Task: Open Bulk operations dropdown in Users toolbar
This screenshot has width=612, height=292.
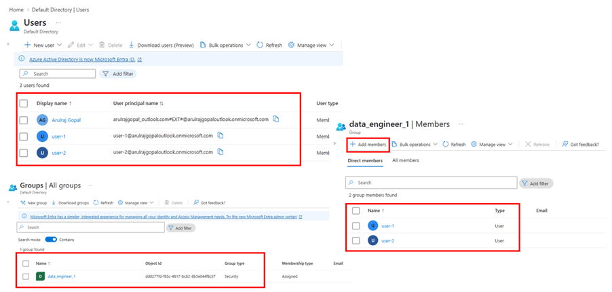Action: [248, 45]
